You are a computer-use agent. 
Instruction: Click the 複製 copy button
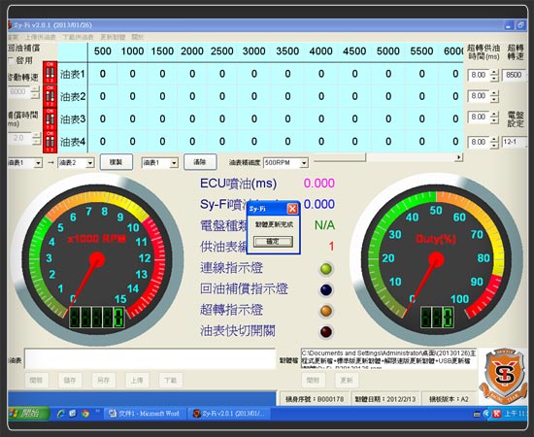coord(117,162)
